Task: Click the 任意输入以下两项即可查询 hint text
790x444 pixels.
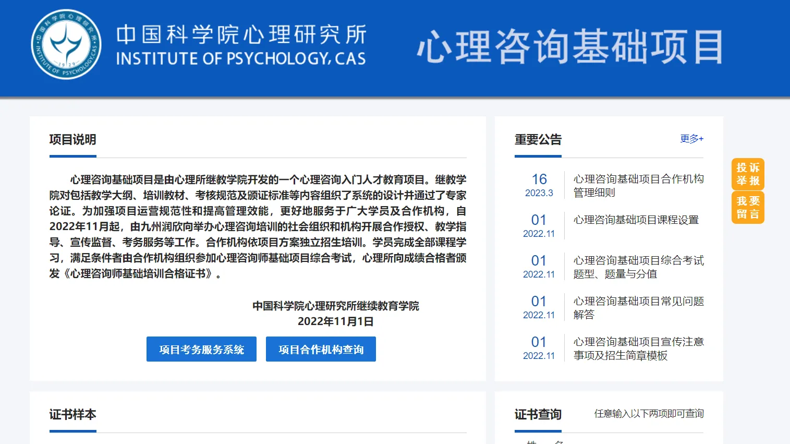Action: click(649, 414)
